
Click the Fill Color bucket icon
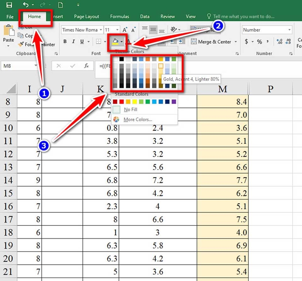[116, 42]
